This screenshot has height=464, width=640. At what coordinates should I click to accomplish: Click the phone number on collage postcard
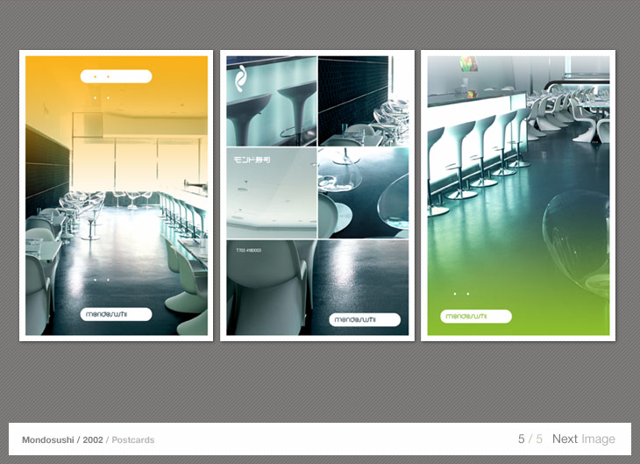click(248, 250)
